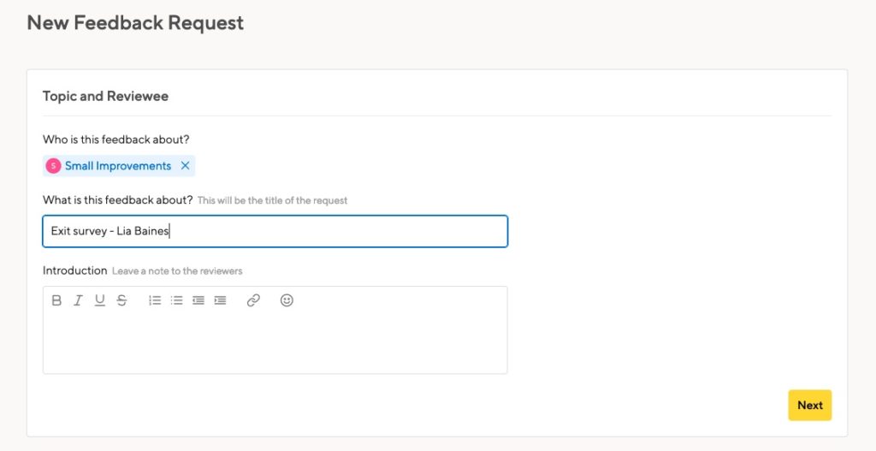Enable underline in the Introduction toolbar
This screenshot has width=876, height=451.
click(x=100, y=300)
